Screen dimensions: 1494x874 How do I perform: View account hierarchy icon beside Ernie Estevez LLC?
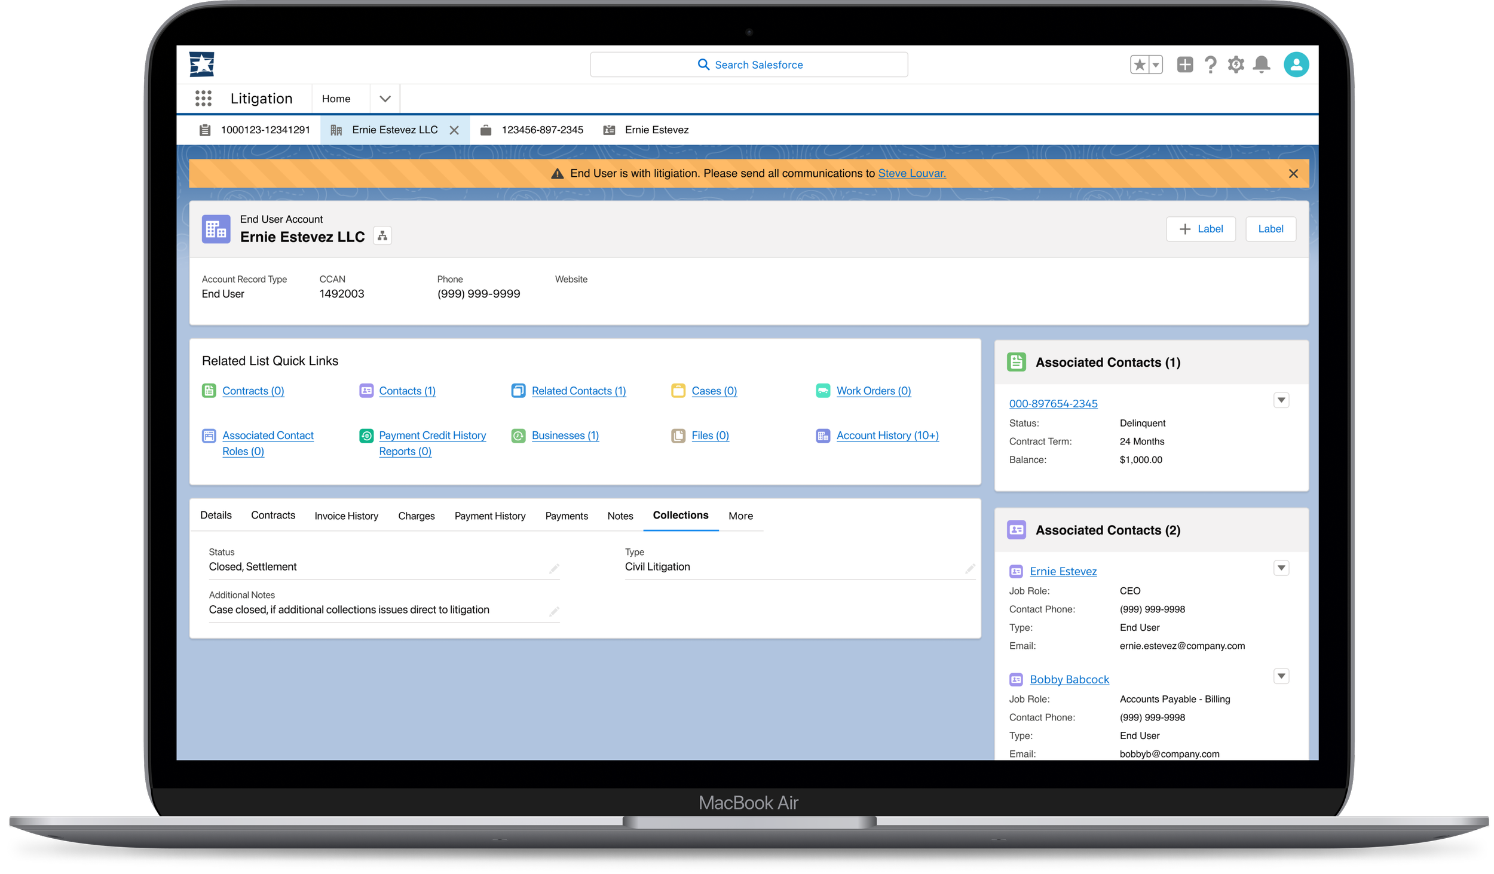click(x=382, y=236)
